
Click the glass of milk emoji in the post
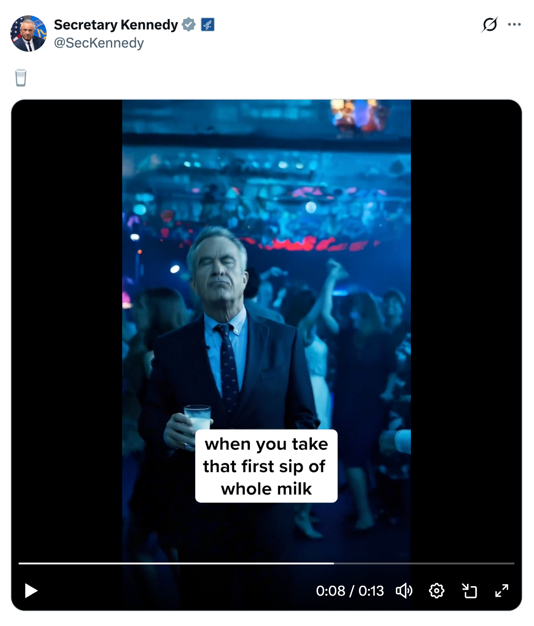click(21, 78)
